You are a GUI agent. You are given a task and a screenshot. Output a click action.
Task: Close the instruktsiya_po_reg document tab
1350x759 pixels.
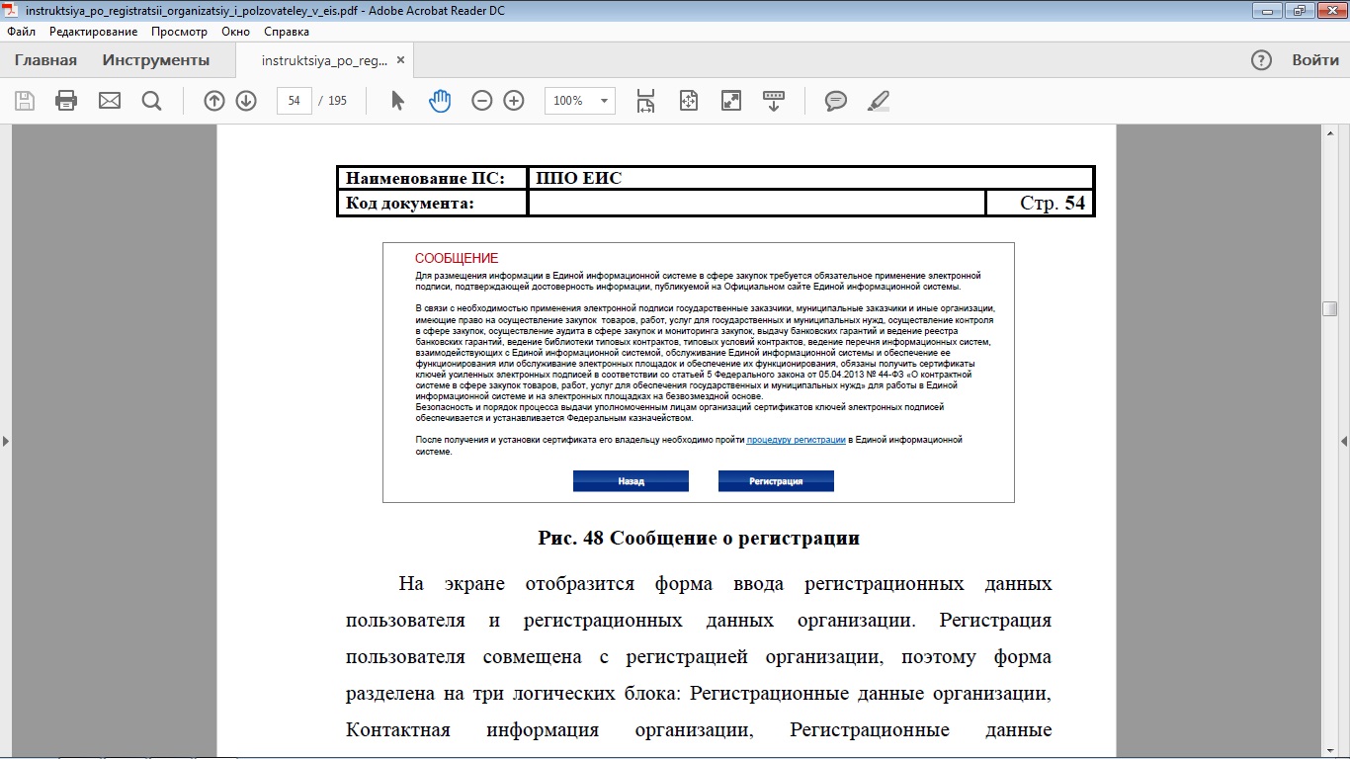click(400, 60)
